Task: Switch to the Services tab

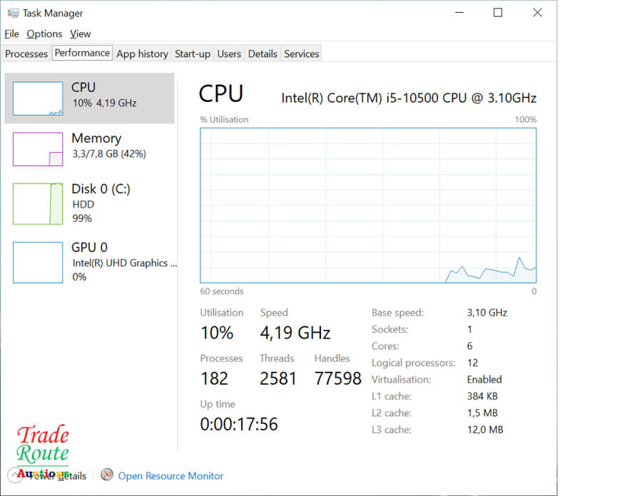Action: click(301, 54)
